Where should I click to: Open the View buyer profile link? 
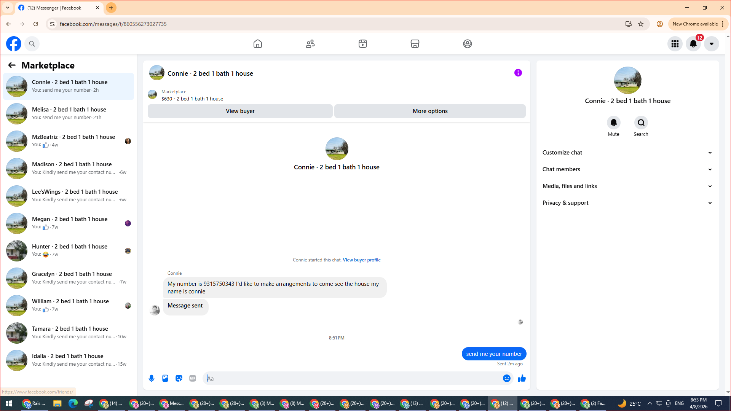(361, 260)
